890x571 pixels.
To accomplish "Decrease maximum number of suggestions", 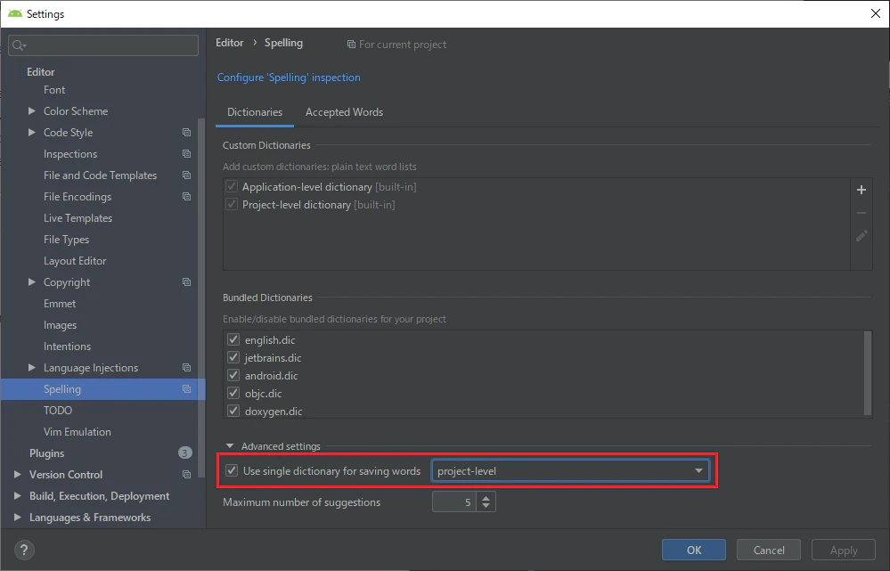I will tap(486, 506).
